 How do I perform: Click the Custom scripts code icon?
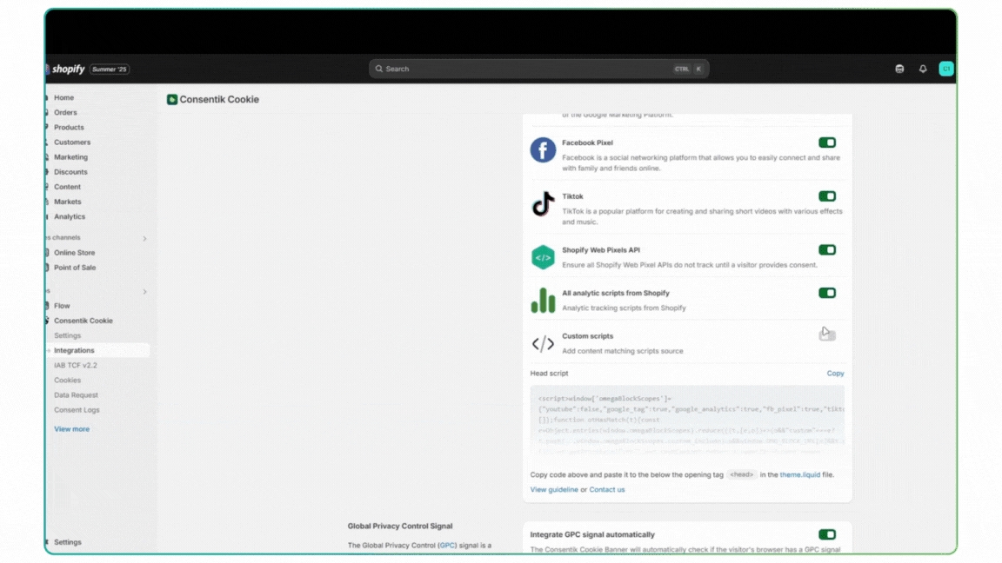pos(543,344)
